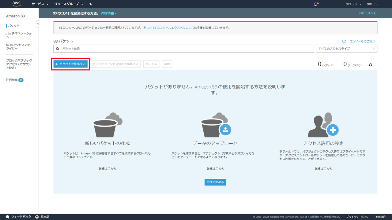Open the notifications bell icon
The width and height of the screenshot is (392, 220).
[315, 4]
